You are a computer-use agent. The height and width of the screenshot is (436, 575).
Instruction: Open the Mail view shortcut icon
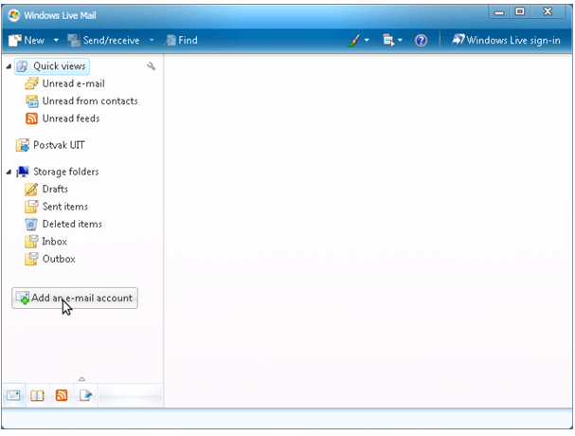(14, 395)
